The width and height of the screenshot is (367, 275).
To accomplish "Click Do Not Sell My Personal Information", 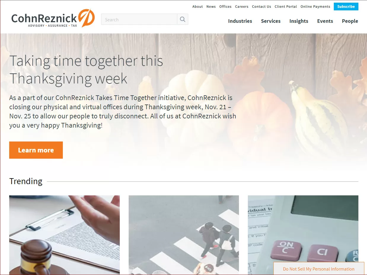I will tap(319, 269).
